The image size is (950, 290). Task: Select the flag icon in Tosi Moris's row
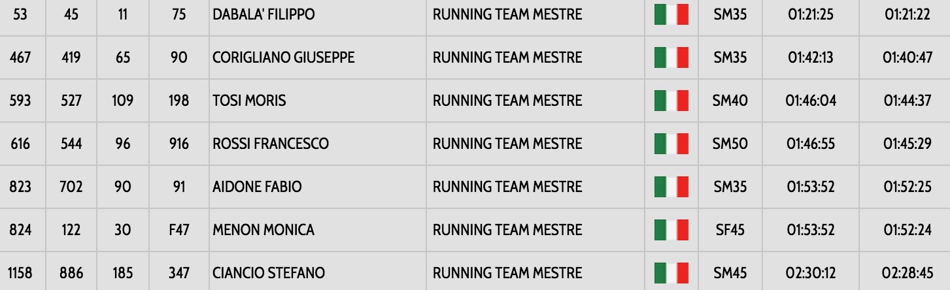coord(671,101)
